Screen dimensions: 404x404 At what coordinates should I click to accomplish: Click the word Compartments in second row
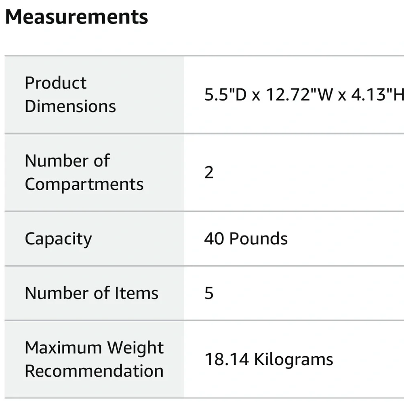84,185
